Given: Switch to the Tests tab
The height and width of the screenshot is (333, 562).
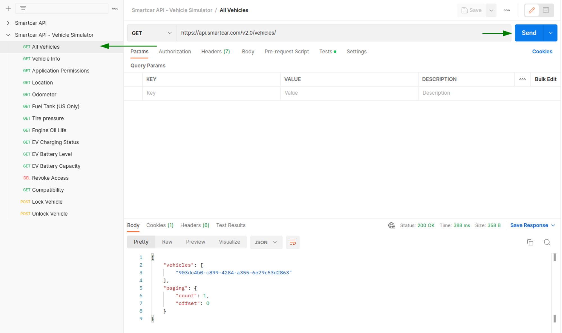Looking at the screenshot, I should tap(327, 52).
